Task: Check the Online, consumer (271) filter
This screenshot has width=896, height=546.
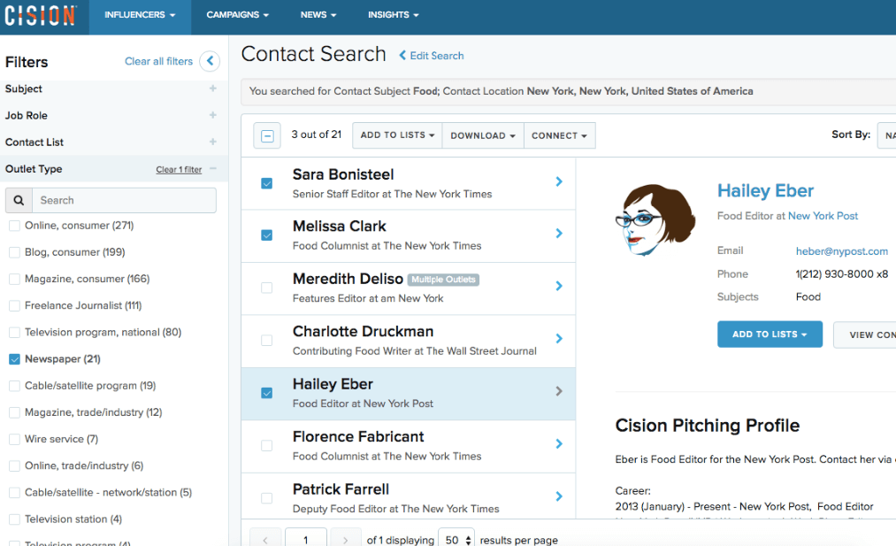Action: tap(15, 226)
